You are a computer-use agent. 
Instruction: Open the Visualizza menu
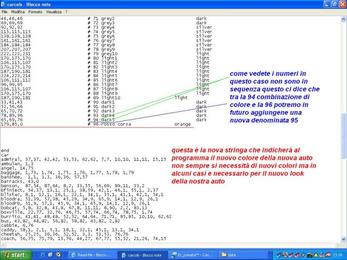[x=54, y=12]
